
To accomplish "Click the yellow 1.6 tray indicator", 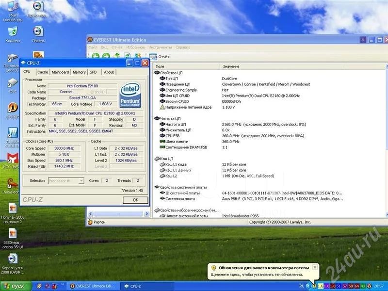I will [x=321, y=286].
